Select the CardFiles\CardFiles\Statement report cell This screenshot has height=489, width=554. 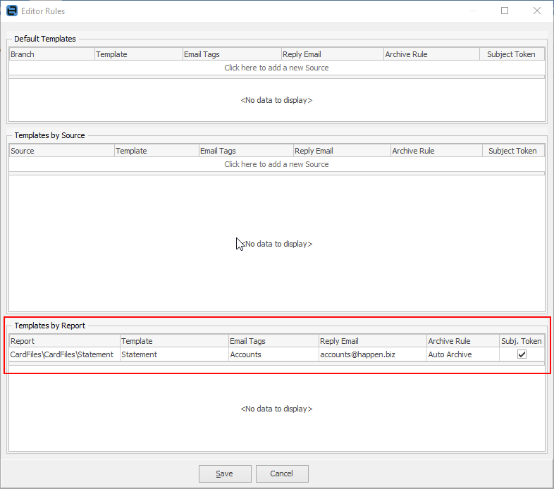pyautogui.click(x=65, y=354)
